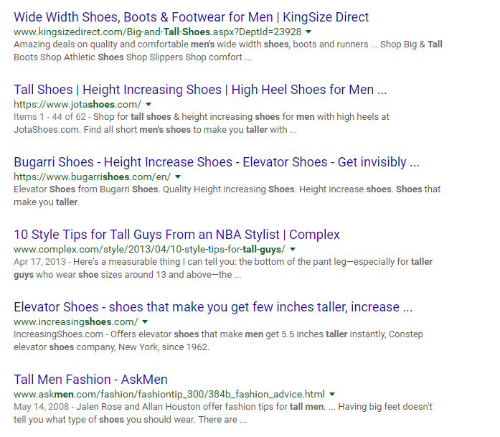Click the https://www.jotashoes.com/ green URL text
The width and height of the screenshot is (500, 437).
pyautogui.click(x=77, y=104)
